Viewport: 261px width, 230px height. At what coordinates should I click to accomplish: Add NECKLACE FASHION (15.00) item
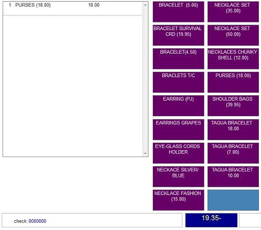click(x=179, y=200)
